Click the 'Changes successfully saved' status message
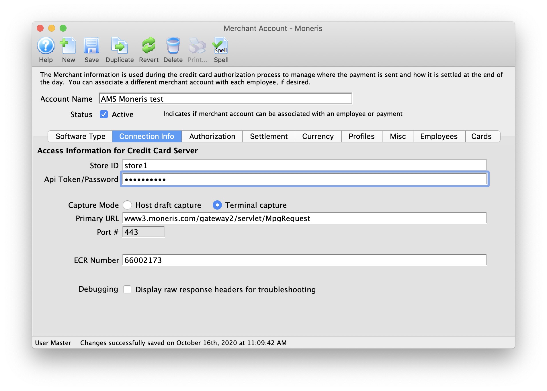The width and height of the screenshot is (547, 391). [183, 343]
